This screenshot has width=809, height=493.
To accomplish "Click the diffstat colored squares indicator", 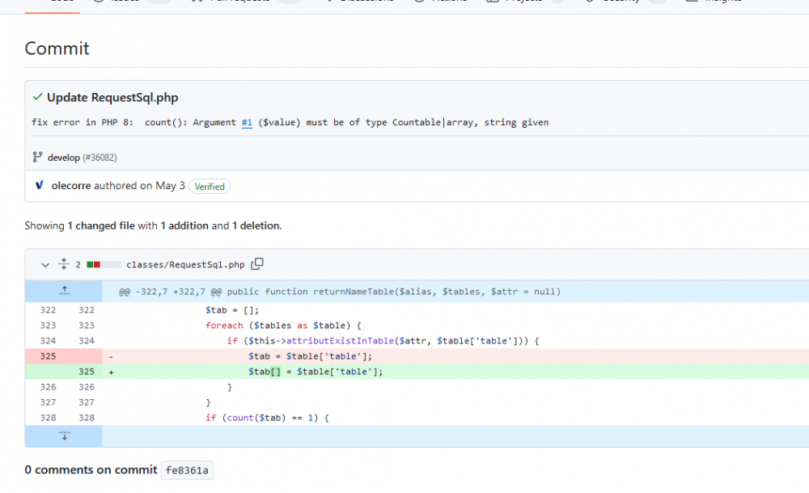I will 104,264.
